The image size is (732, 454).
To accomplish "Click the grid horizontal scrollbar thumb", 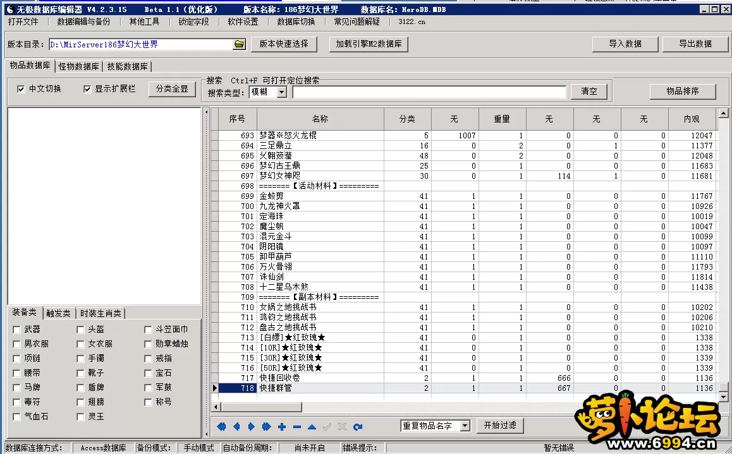I will click(262, 407).
